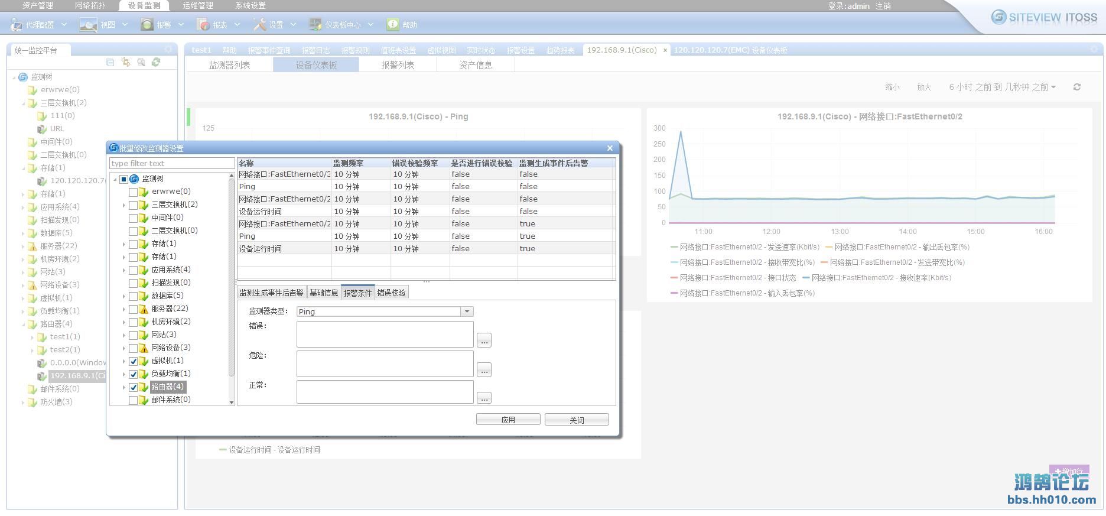Screen dimensions: 1106x516
Task: Check the 三层交换机(2) checkbox in dialog
Action: (x=133, y=205)
